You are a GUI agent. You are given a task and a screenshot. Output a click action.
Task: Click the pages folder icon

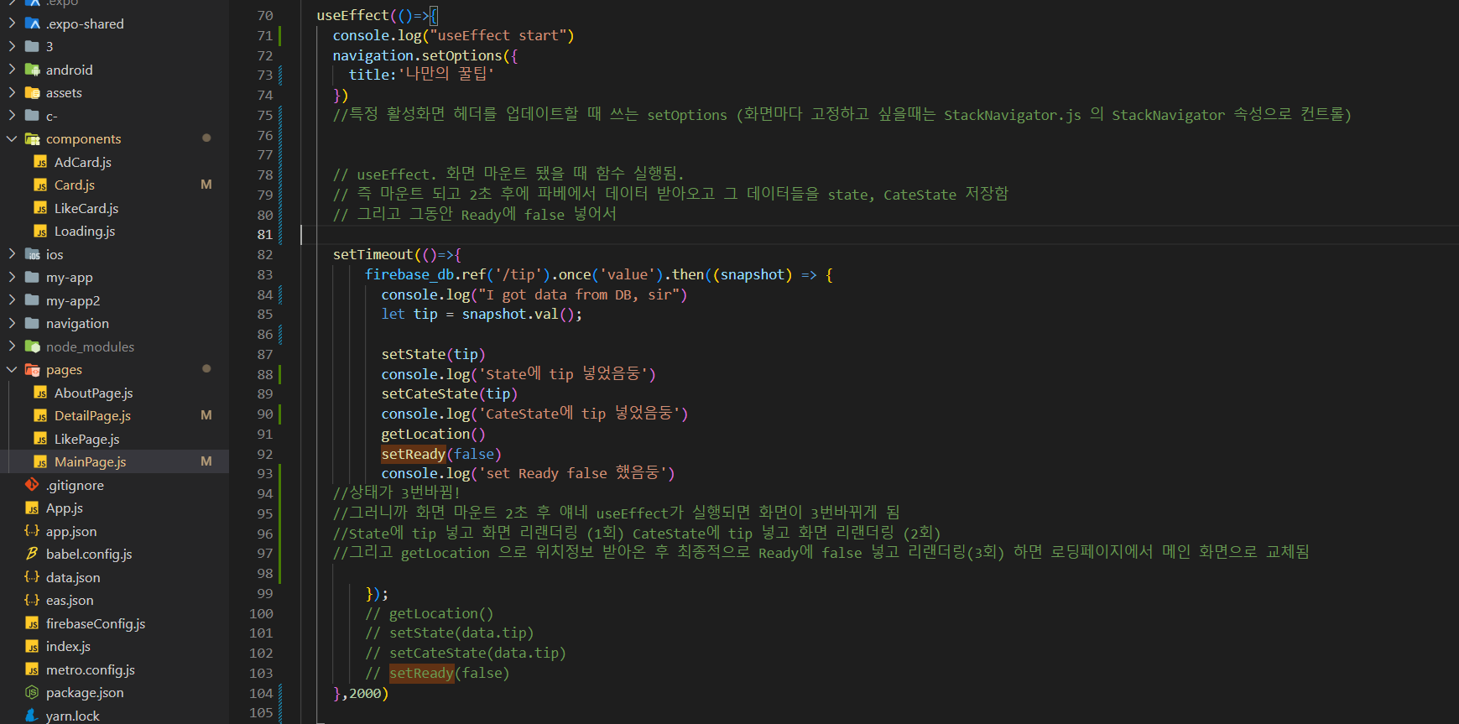point(33,369)
